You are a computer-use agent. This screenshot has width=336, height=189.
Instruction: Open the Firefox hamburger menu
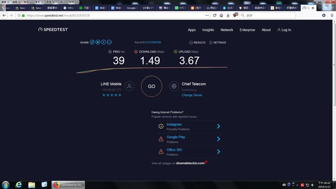(332, 15)
